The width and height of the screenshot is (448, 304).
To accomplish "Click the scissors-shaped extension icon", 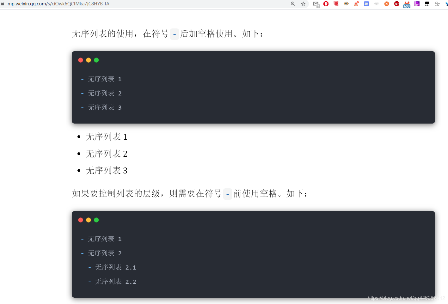I will click(437, 4).
